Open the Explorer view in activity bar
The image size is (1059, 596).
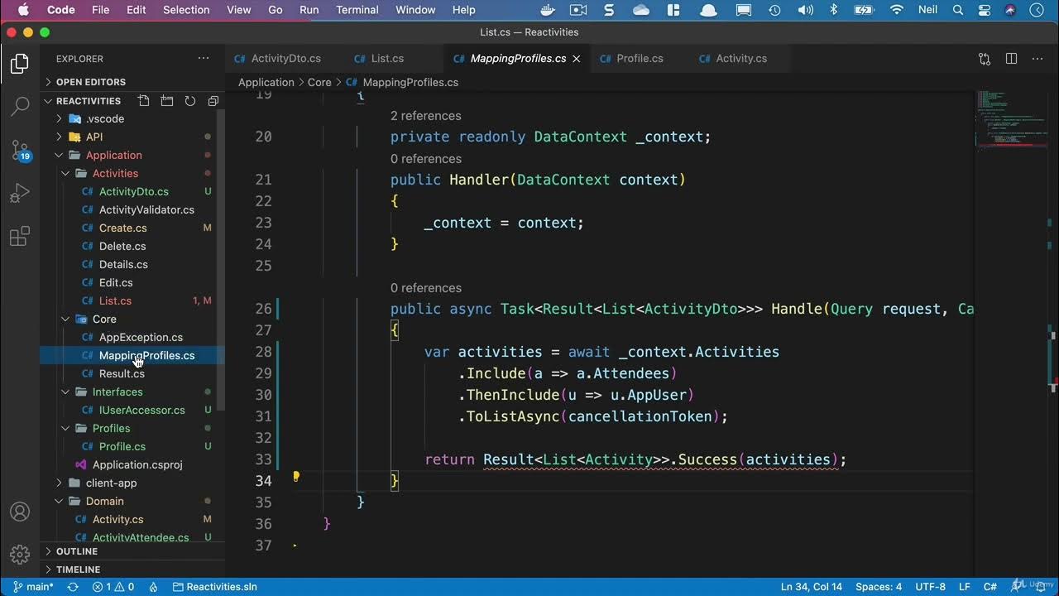click(x=20, y=65)
